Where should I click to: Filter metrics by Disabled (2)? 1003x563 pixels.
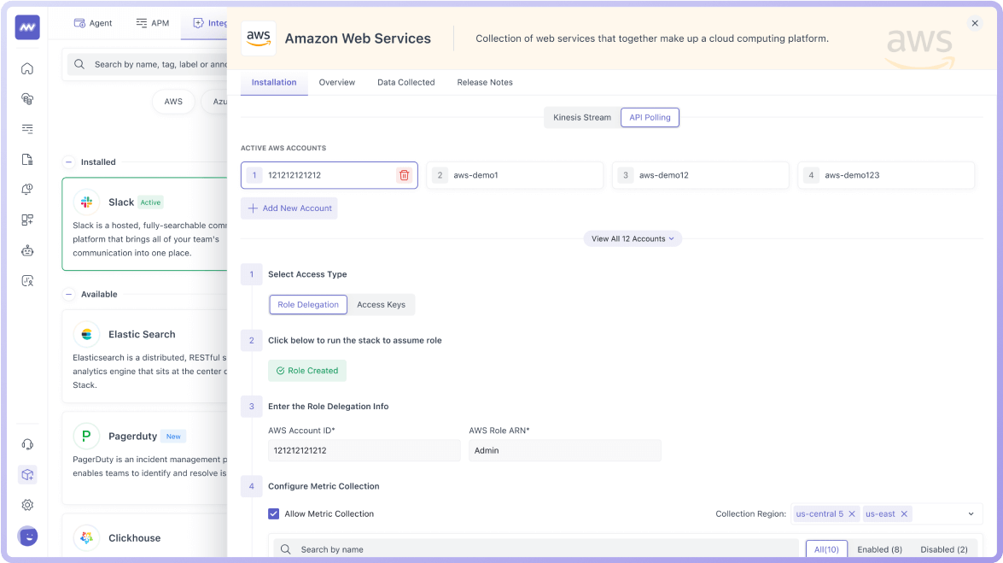point(944,549)
